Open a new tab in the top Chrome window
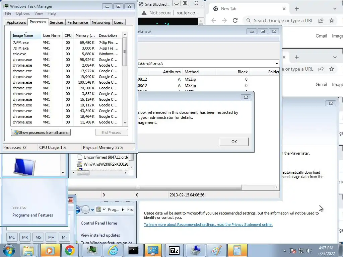 (297, 9)
